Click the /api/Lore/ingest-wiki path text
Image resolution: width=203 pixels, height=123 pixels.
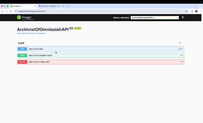tap(40, 56)
